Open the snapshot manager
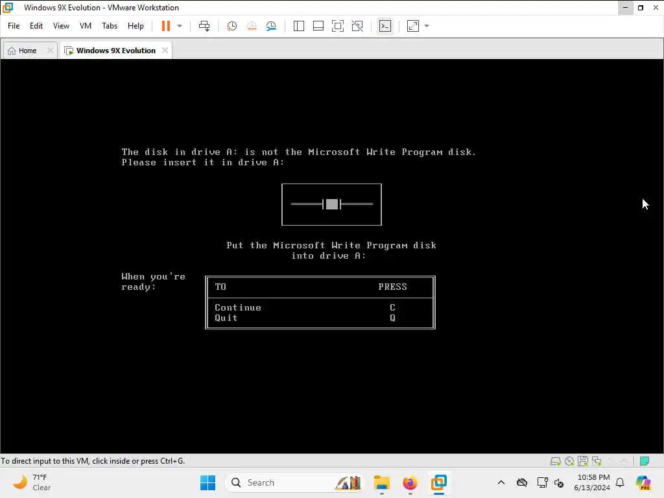This screenshot has height=498, width=664. (x=271, y=26)
